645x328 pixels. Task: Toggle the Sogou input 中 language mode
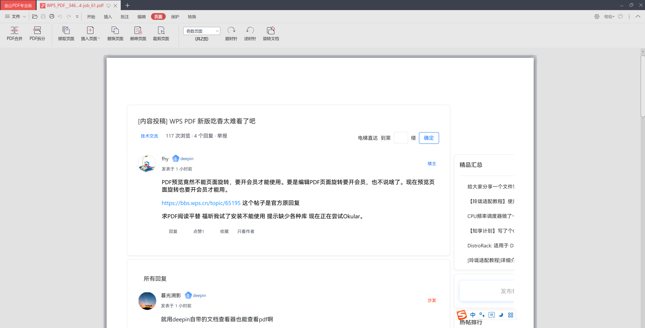(x=473, y=315)
